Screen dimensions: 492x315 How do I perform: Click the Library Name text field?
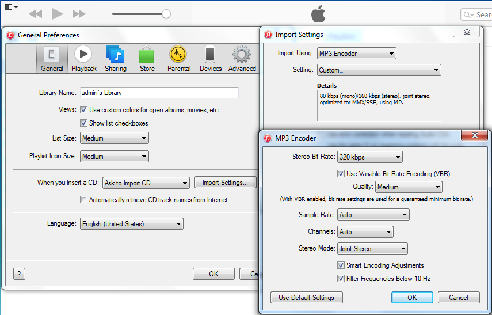[159, 93]
